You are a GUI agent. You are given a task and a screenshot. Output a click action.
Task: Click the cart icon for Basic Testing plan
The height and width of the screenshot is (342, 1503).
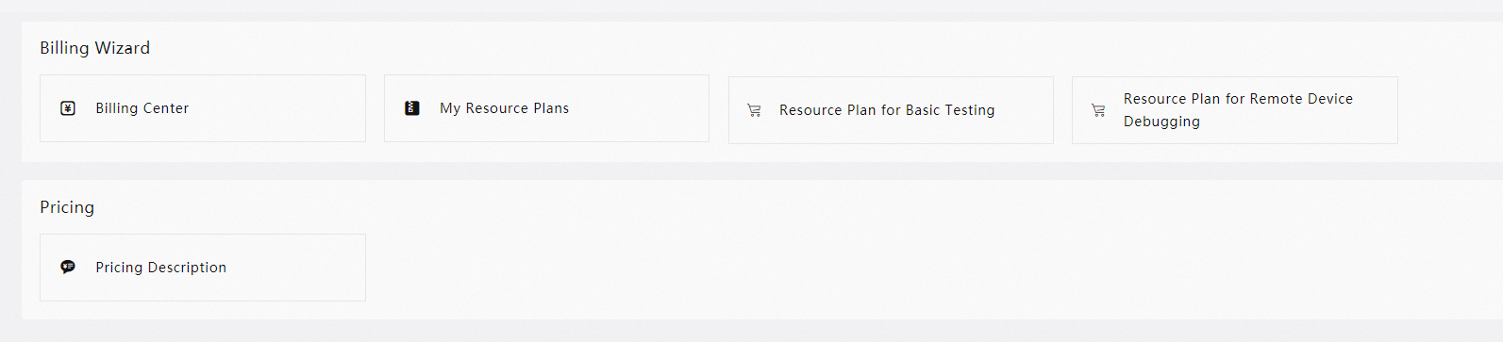(754, 110)
